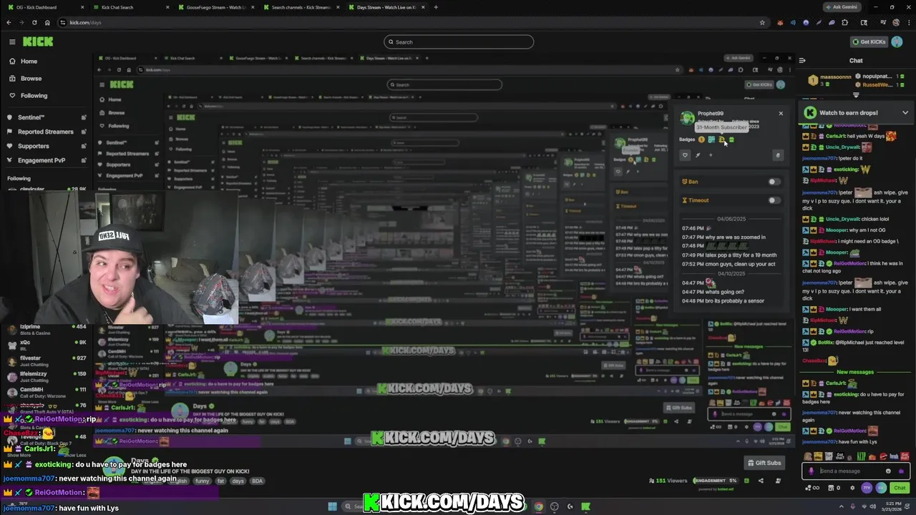Image resolution: width=916 pixels, height=515 pixels.
Task: Click the heart icon in streamed Prophet99 card
Action: point(685,154)
